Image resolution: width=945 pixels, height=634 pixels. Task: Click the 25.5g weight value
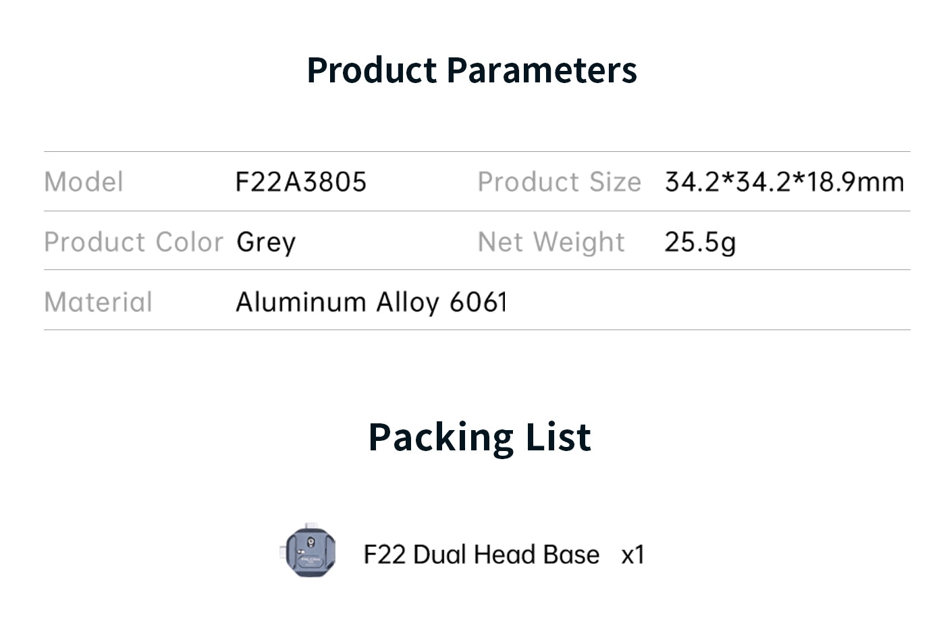click(700, 242)
